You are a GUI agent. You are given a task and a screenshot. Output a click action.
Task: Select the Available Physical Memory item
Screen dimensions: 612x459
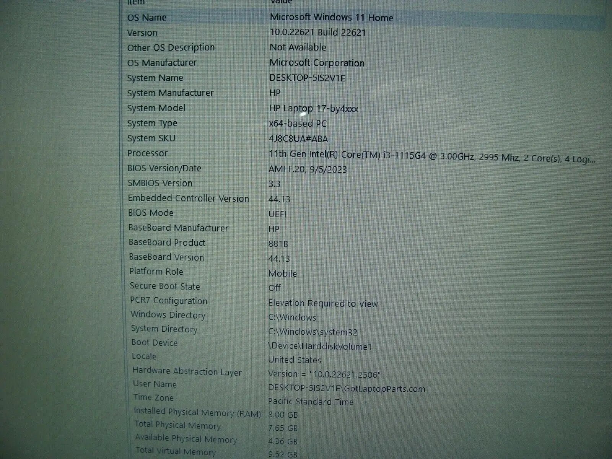tap(186, 439)
